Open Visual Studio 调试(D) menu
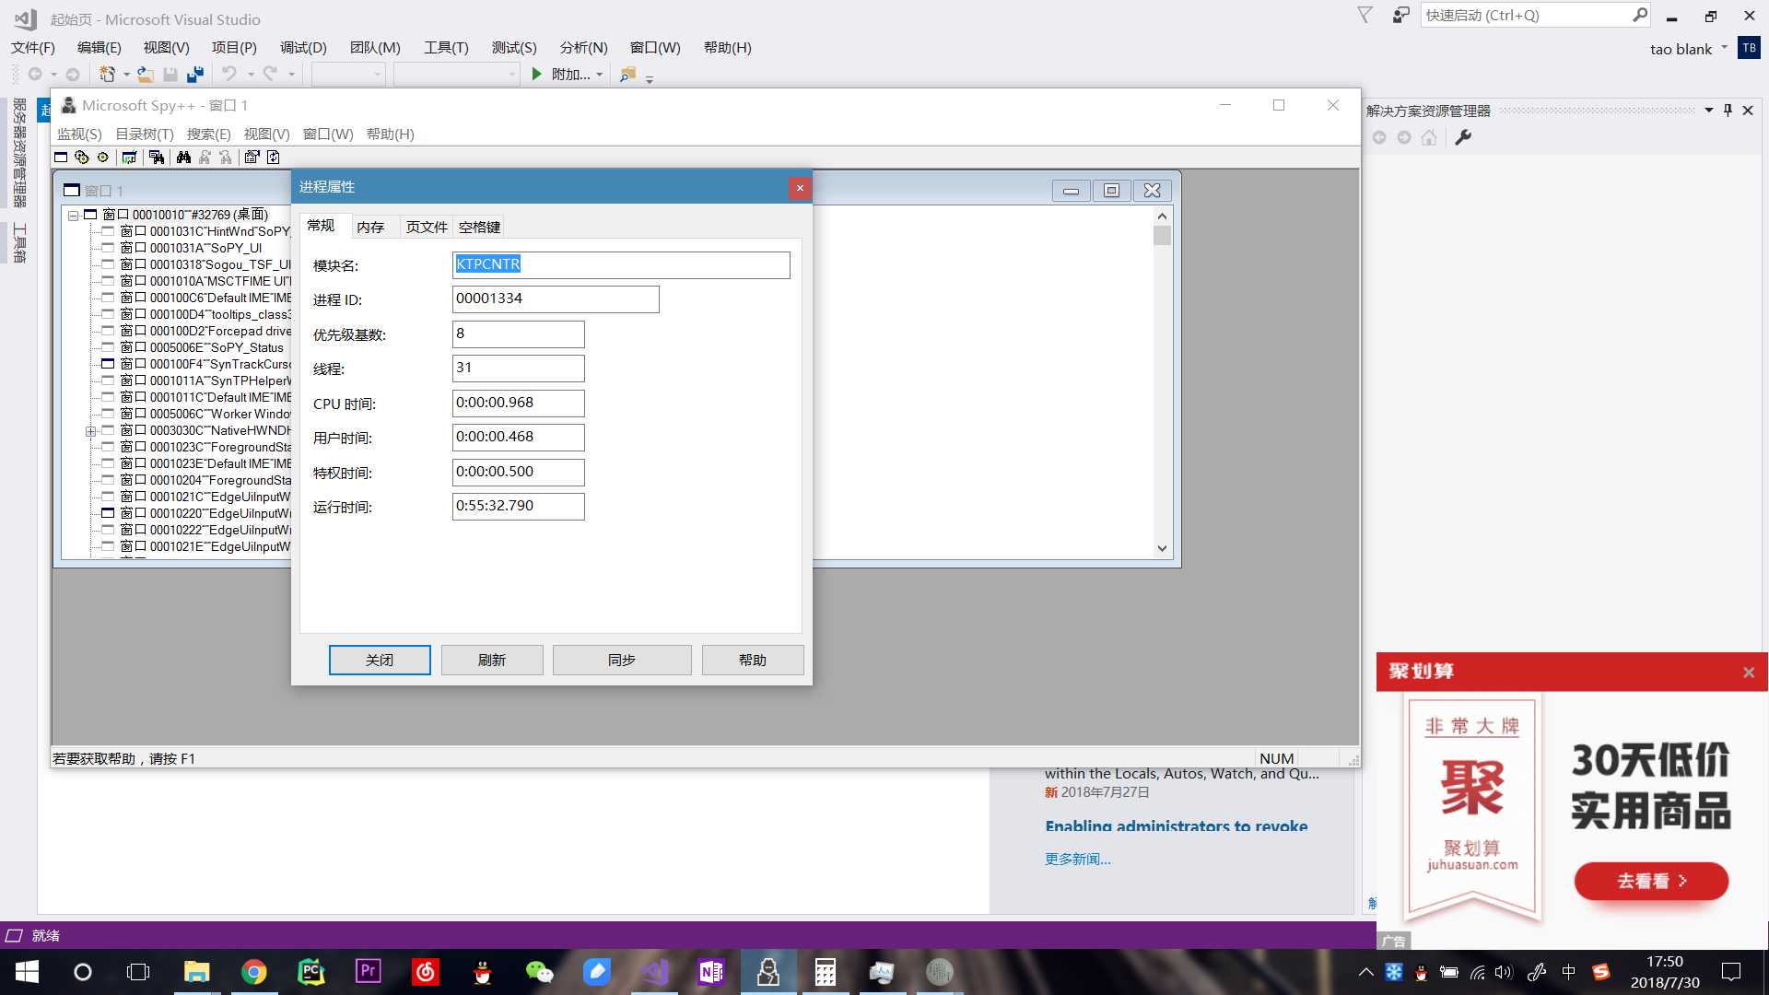1769x995 pixels. pyautogui.click(x=303, y=48)
